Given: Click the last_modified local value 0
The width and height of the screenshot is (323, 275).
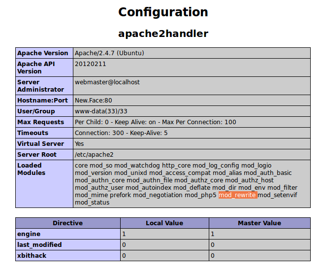Looking at the screenshot, I should [x=124, y=245].
